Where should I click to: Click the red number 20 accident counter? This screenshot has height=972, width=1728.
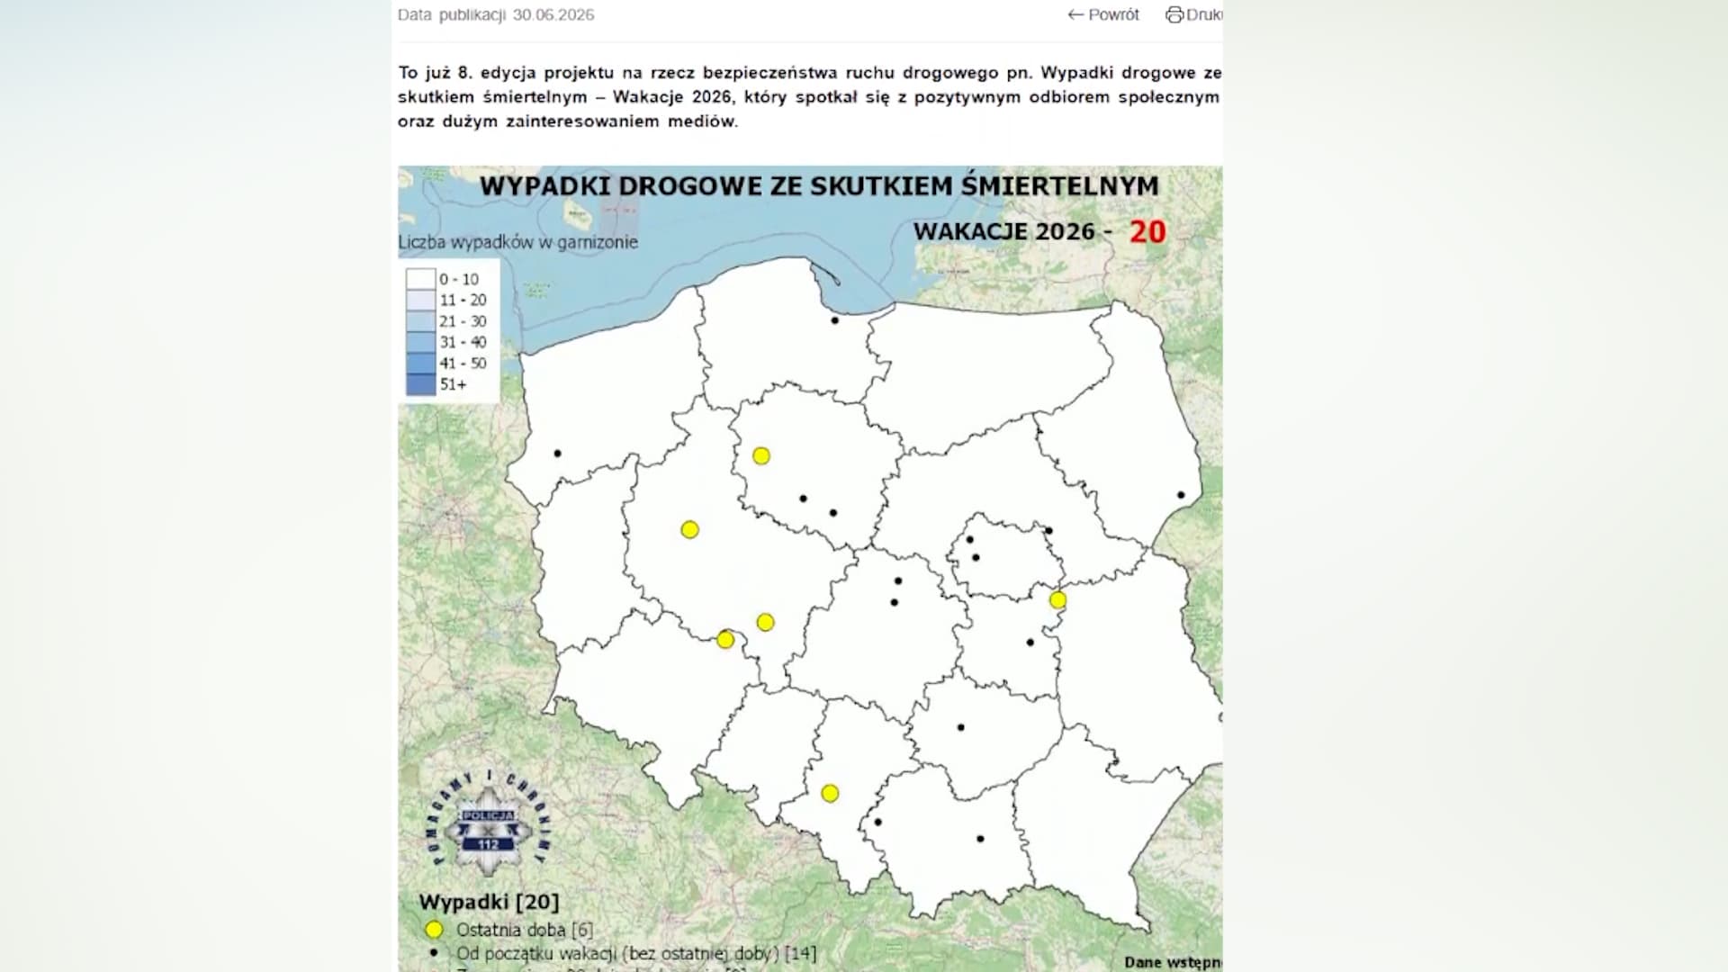pyautogui.click(x=1147, y=231)
